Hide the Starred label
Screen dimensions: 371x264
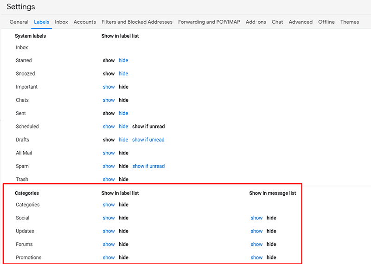[x=123, y=60]
